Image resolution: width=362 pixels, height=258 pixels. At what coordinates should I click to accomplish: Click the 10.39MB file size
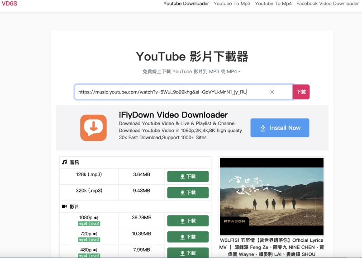point(142,234)
